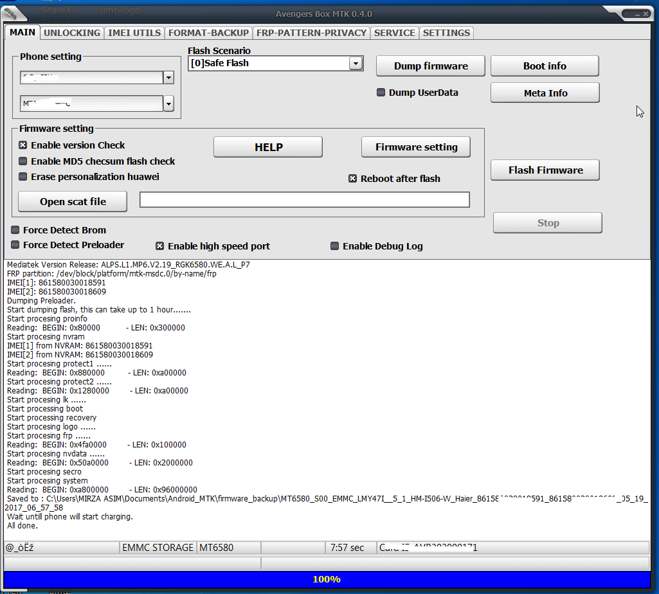Click the Stop button
This screenshot has height=594, width=659.
click(x=548, y=223)
